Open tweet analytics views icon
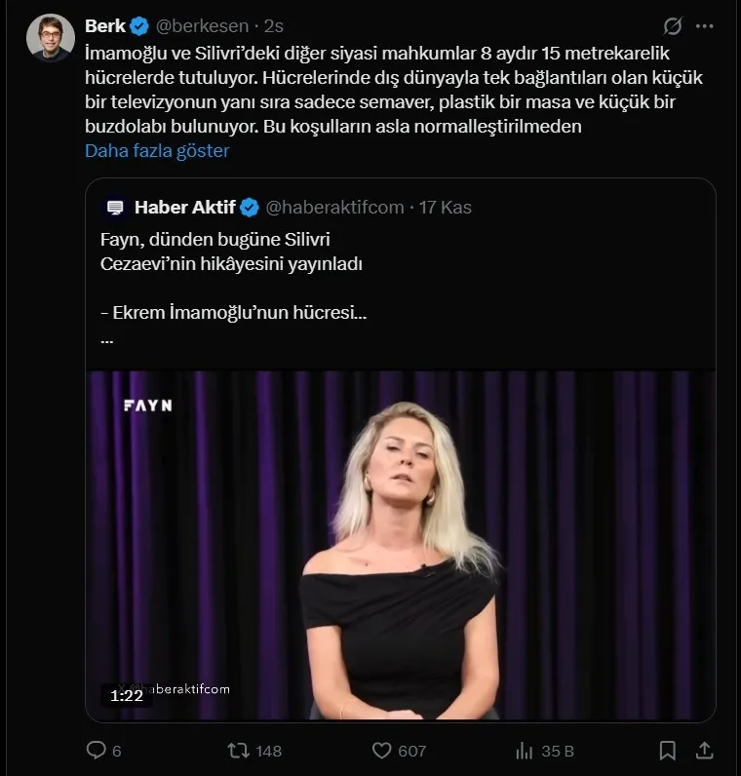This screenshot has height=776, width=741. [x=524, y=750]
